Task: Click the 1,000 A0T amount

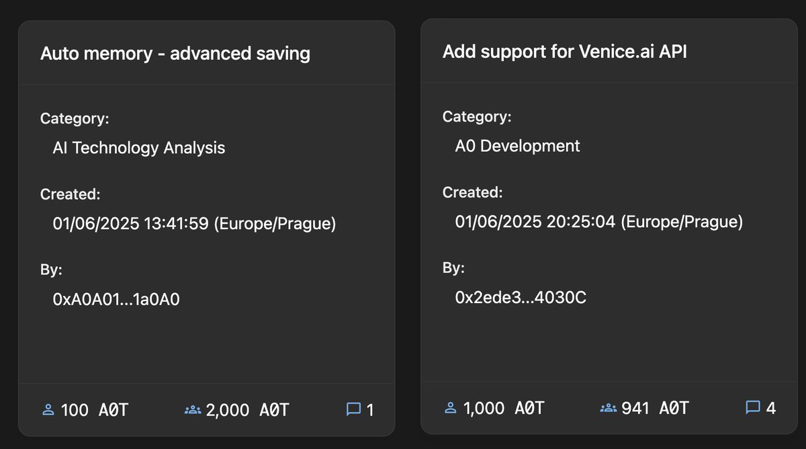Action: pyautogui.click(x=504, y=407)
